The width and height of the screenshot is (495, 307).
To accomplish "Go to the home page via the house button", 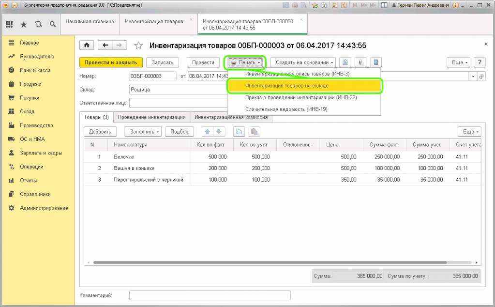I will click(x=87, y=45).
